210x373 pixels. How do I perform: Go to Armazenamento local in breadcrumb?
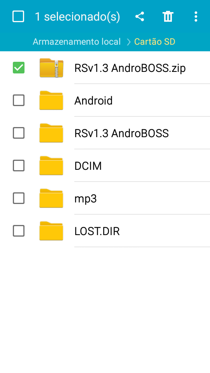coord(77,42)
